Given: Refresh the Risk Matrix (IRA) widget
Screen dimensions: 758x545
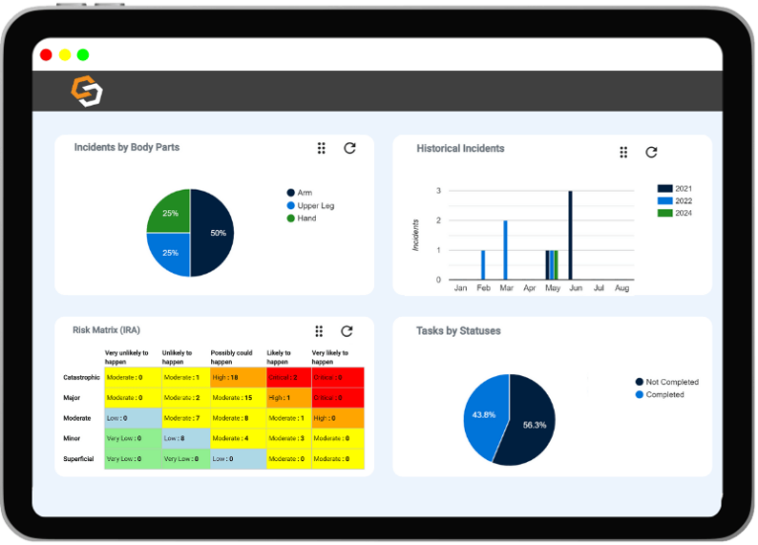Looking at the screenshot, I should (346, 332).
